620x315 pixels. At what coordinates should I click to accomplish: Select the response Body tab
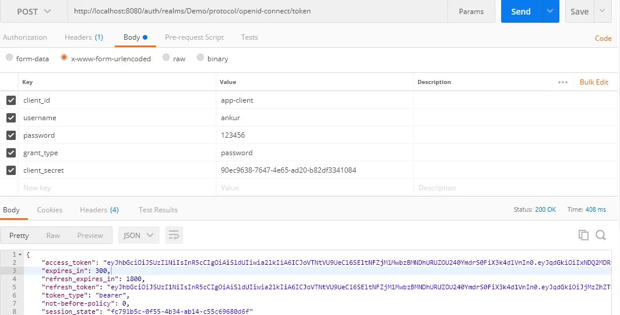coord(12,210)
